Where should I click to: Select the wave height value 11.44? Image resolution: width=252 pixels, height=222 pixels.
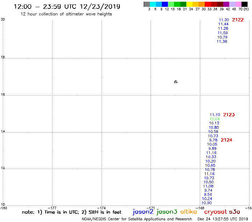point(223,24)
